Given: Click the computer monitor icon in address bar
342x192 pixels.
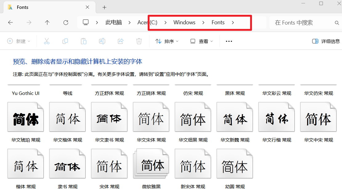Looking at the screenshot, I should [86, 22].
